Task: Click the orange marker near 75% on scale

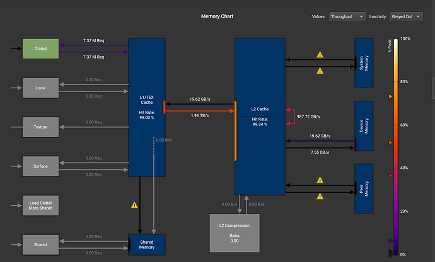Action: [x=391, y=96]
